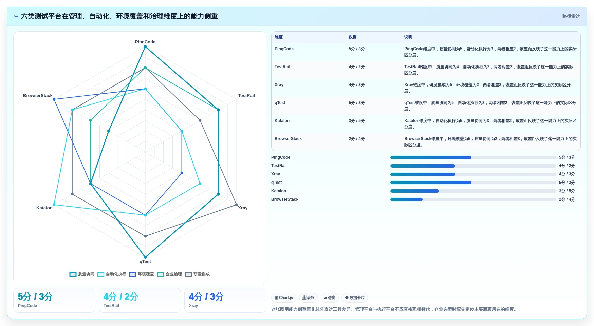Screen dimensions: 594x326
Task: Click the Chart.js tag chip
Action: (284, 298)
